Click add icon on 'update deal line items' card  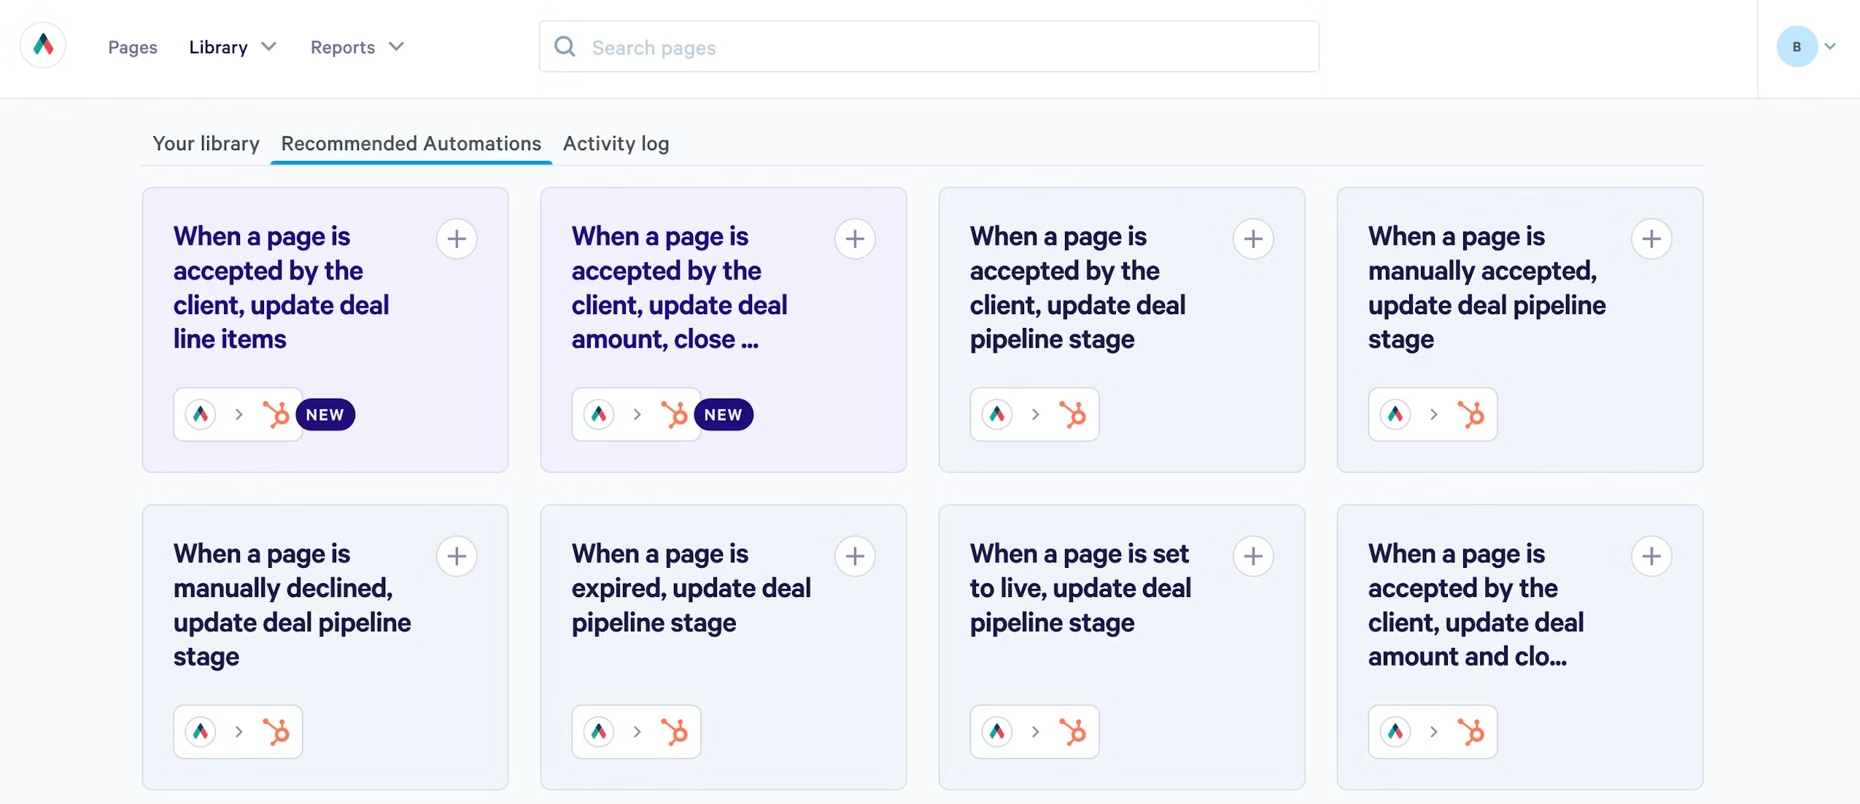pyautogui.click(x=457, y=237)
